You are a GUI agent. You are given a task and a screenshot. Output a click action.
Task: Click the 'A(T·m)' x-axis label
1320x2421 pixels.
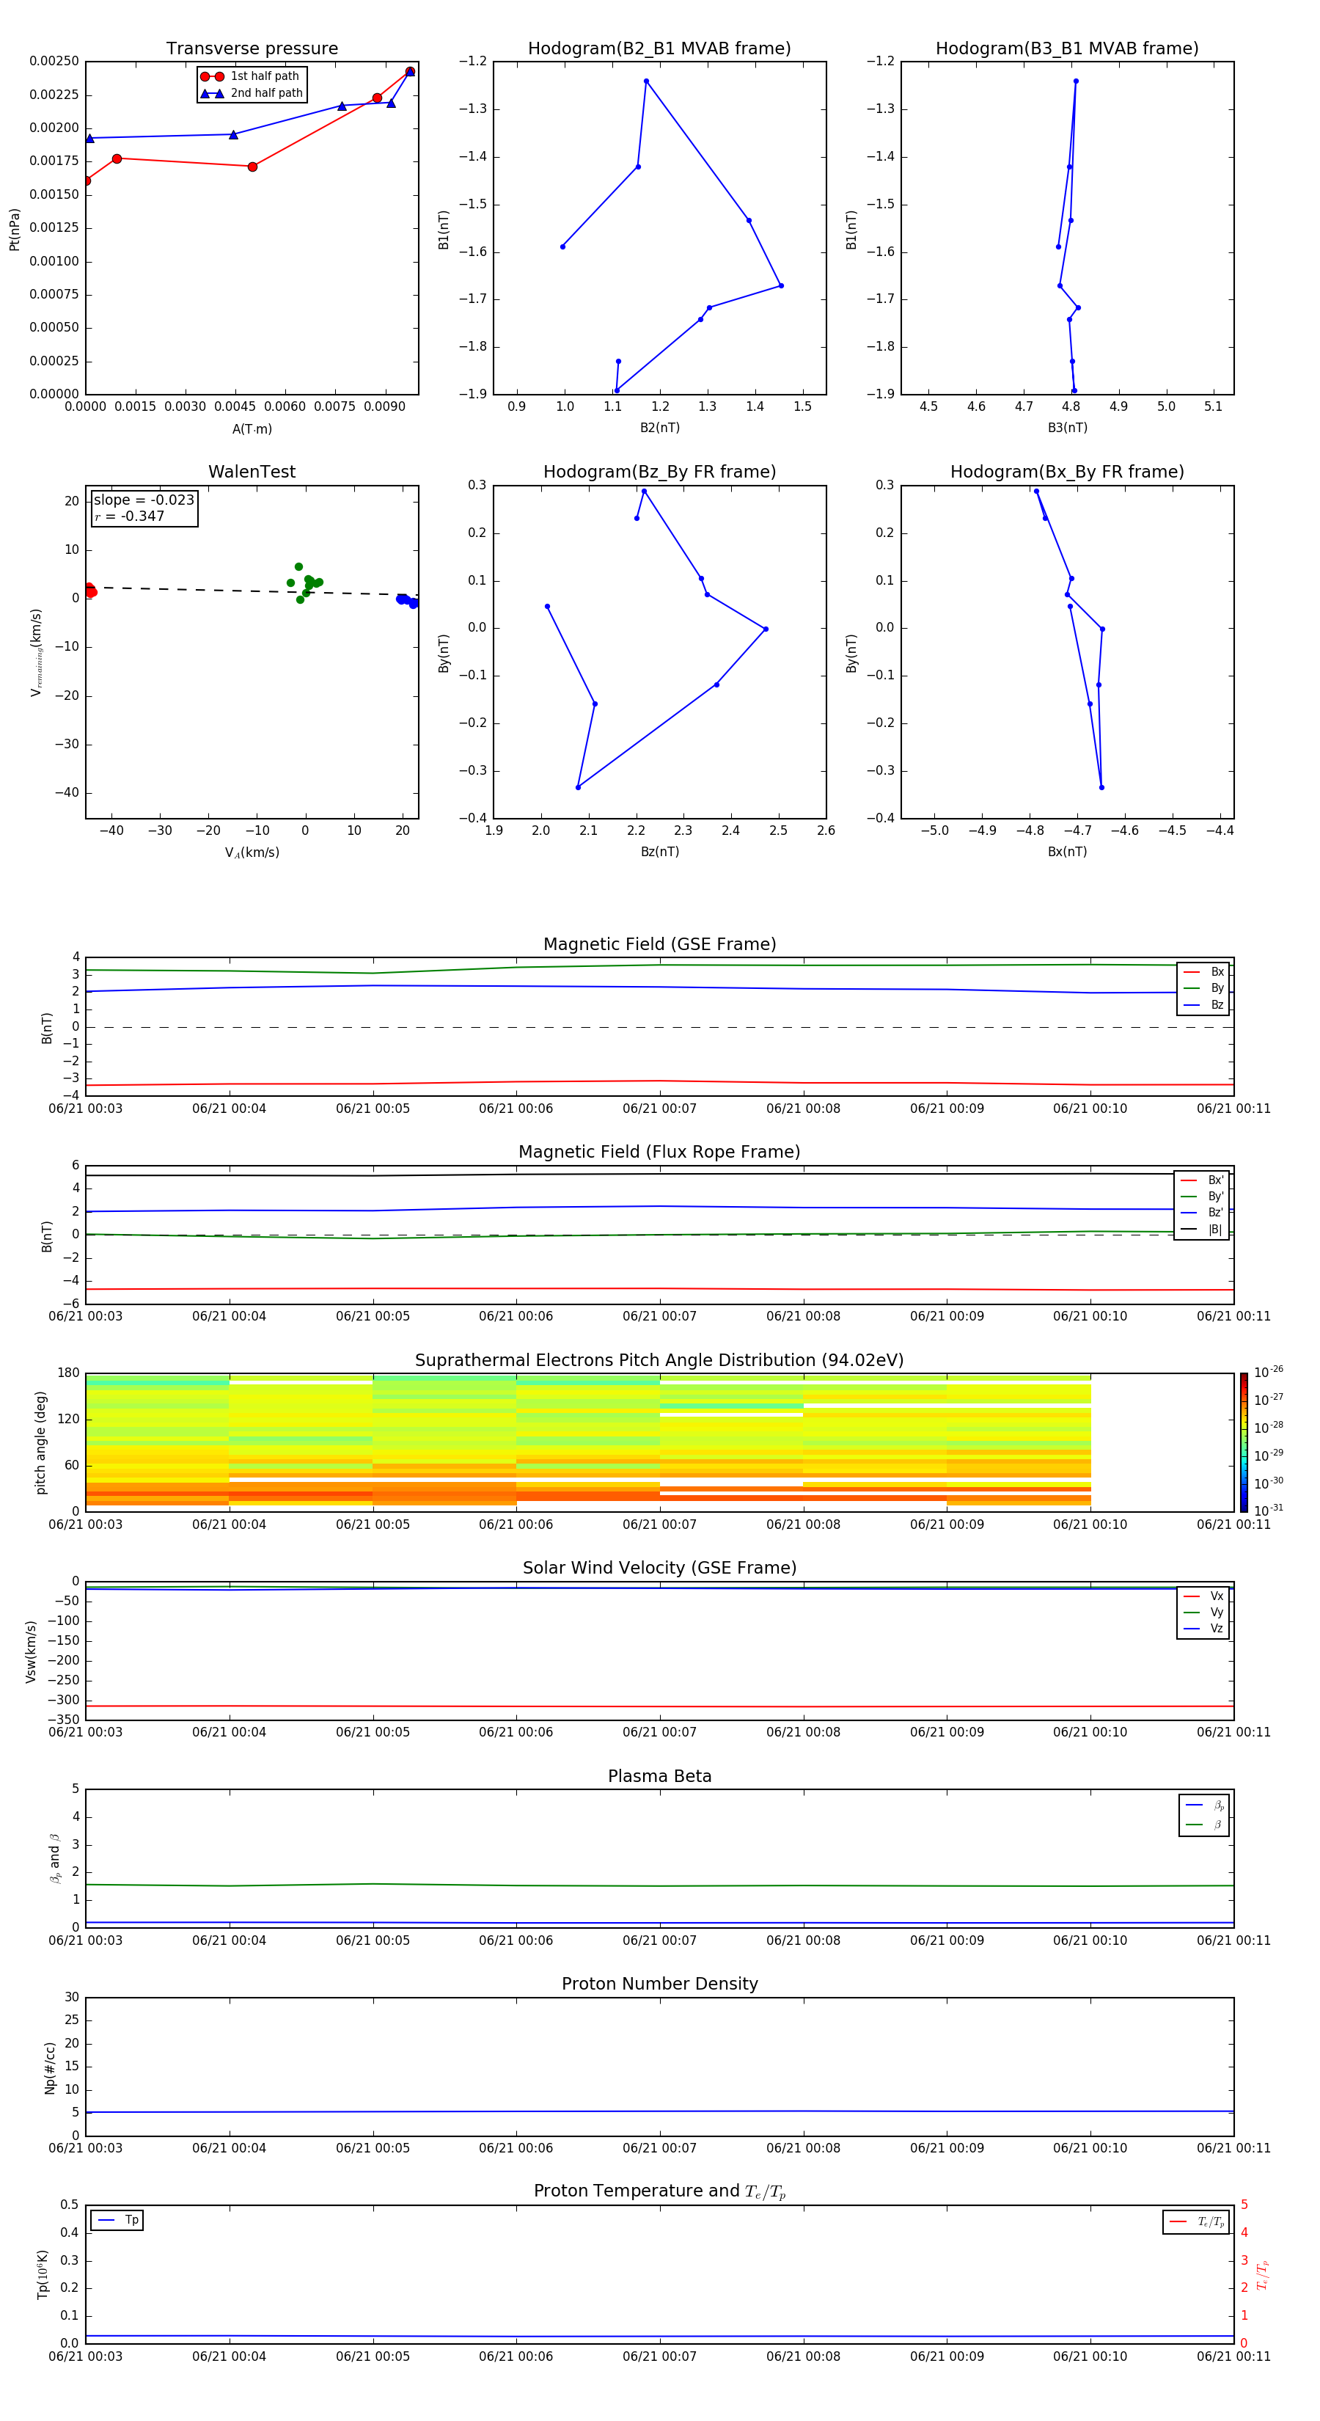[252, 429]
